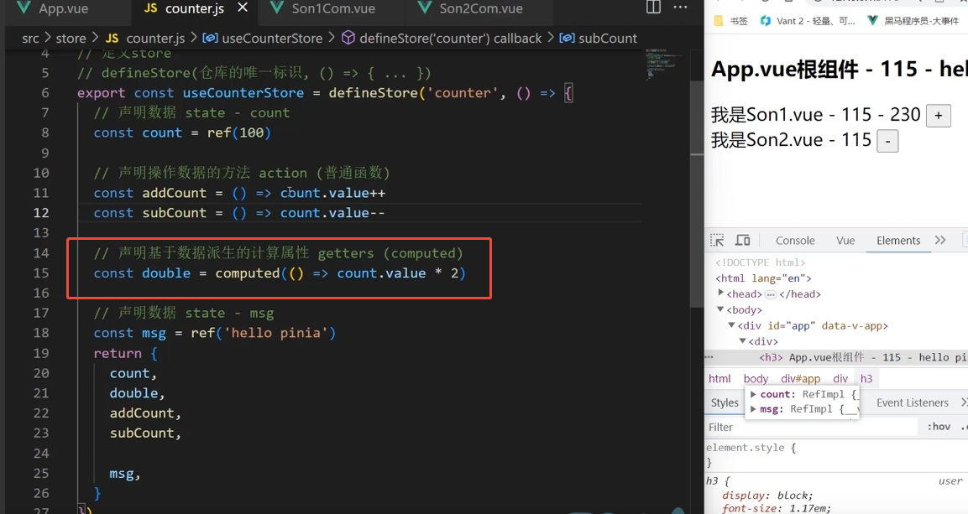Select the Event Listeners sub-tab
968x514 pixels.
click(x=912, y=402)
